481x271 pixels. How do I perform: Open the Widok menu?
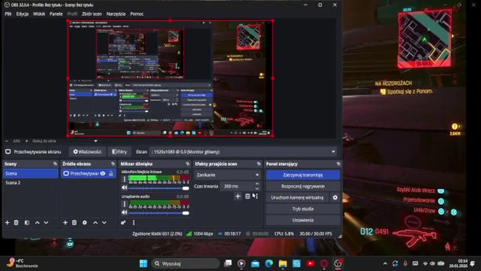pyautogui.click(x=39, y=14)
